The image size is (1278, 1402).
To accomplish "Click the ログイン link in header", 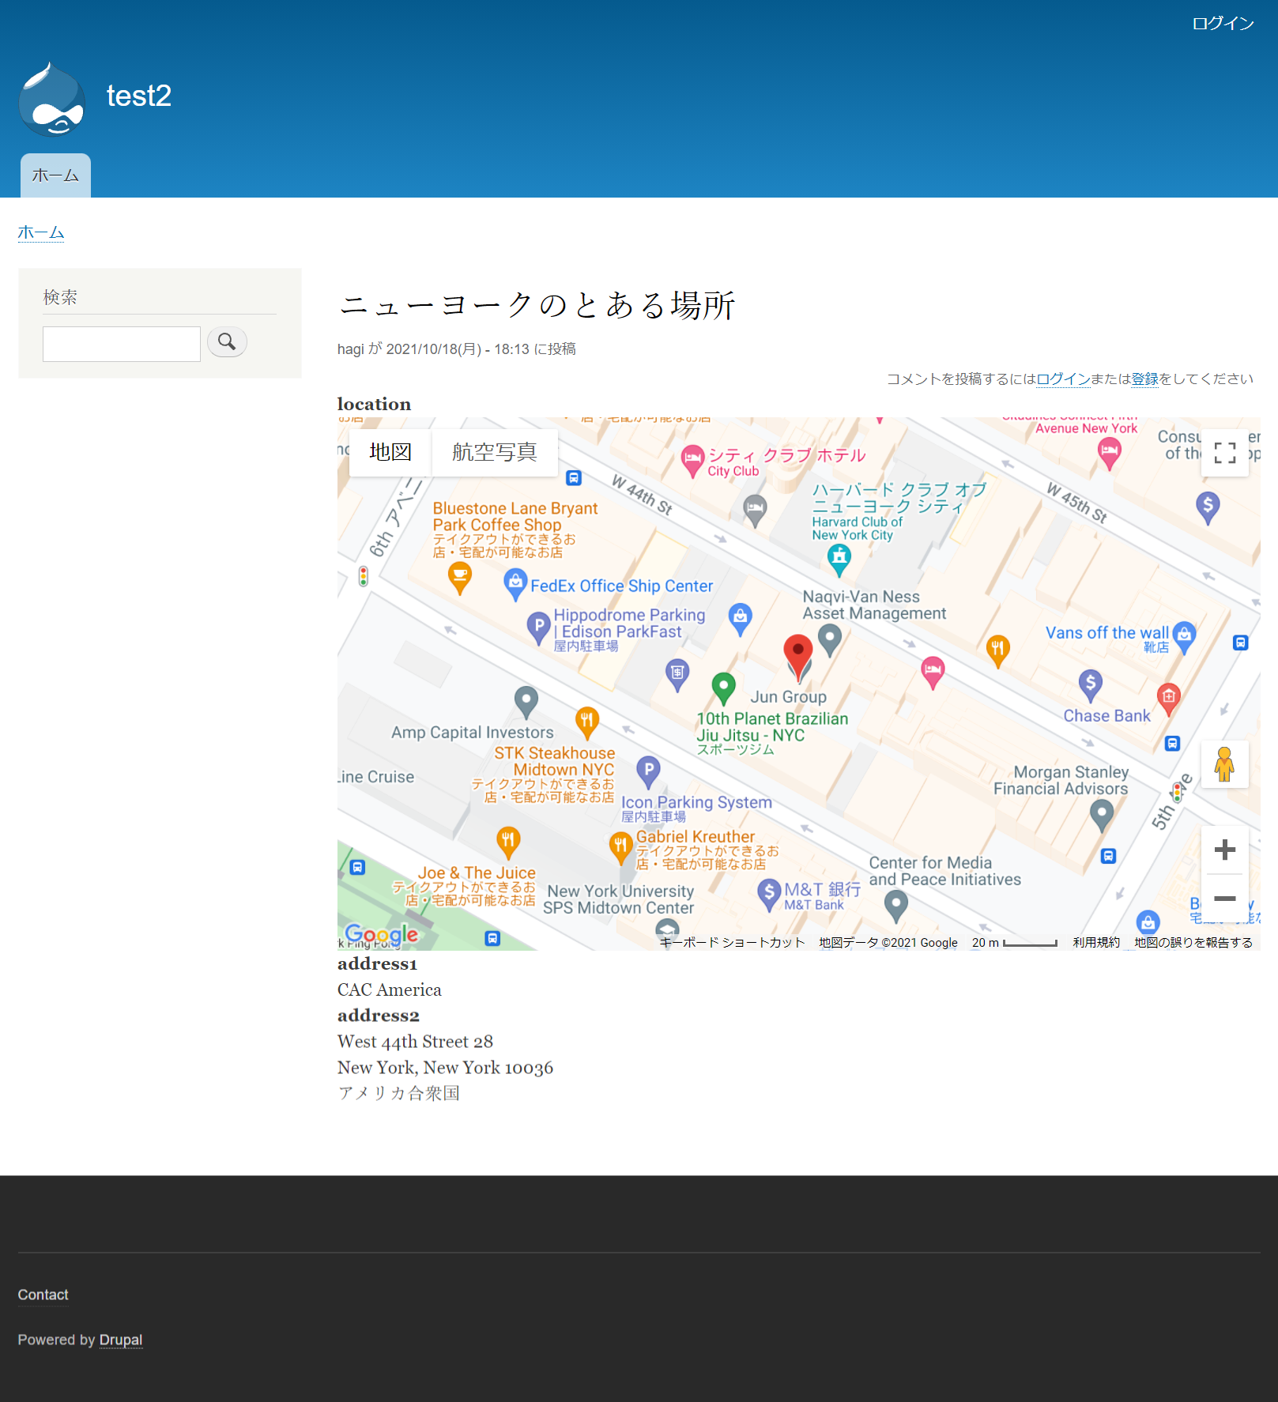I will (1223, 24).
